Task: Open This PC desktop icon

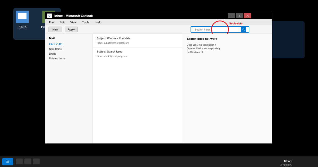Action: point(22,20)
